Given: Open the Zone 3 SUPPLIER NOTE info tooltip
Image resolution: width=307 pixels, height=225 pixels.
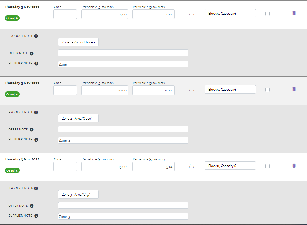Looking at the screenshot, I should 36,215.
